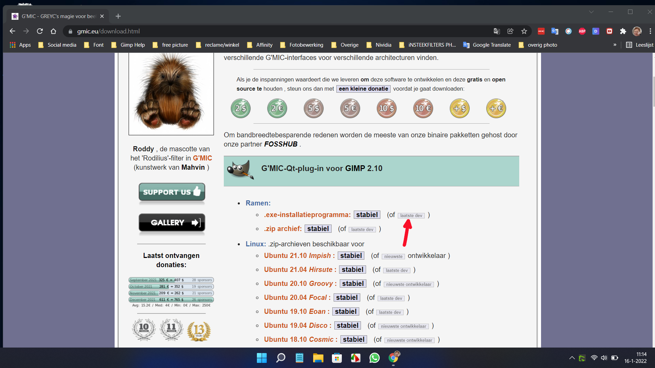Go back to the previous page

13,31
